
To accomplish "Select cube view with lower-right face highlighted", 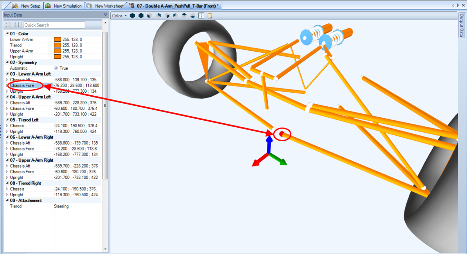I will (x=167, y=16).
